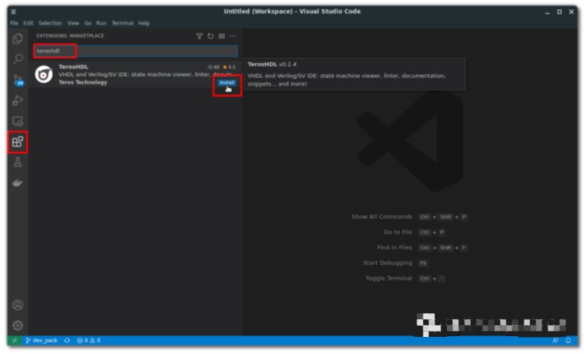Viewport: 584px width, 354px height.
Task: Click the feedback icon in status bar
Action: [555, 340]
